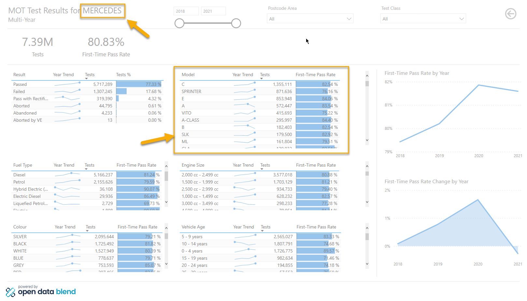Select the 5 - 9 years row
The width and height of the screenshot is (527, 301).
260,237
